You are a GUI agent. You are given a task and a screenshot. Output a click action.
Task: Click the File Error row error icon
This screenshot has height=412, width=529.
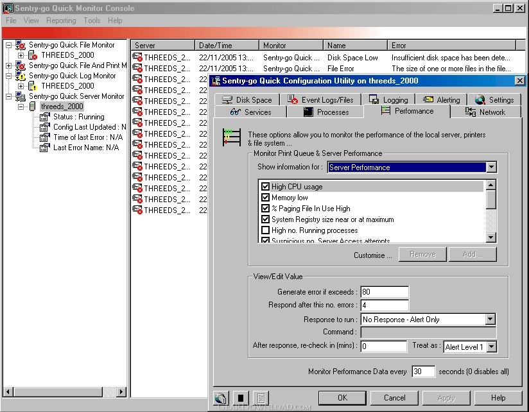(137, 68)
